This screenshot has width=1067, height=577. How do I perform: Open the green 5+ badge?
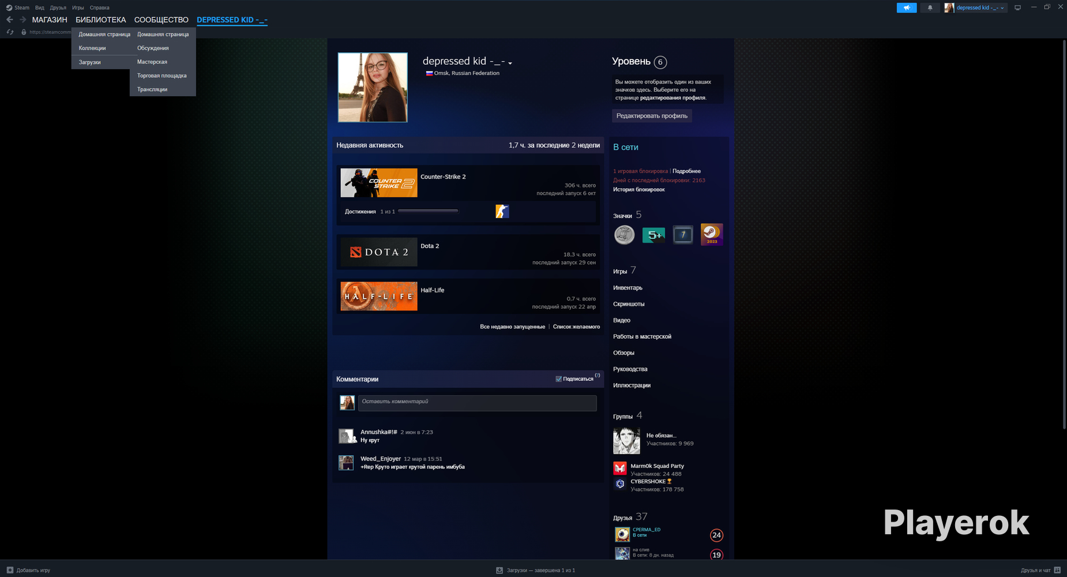tap(653, 235)
